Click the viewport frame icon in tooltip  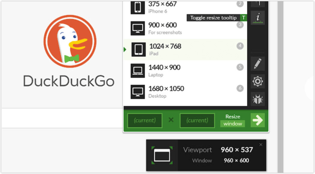162,155
